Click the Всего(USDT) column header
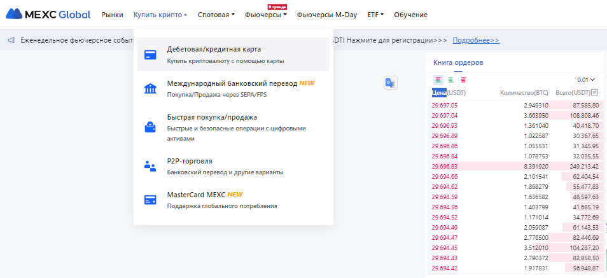The image size is (607, 278). 573,92
